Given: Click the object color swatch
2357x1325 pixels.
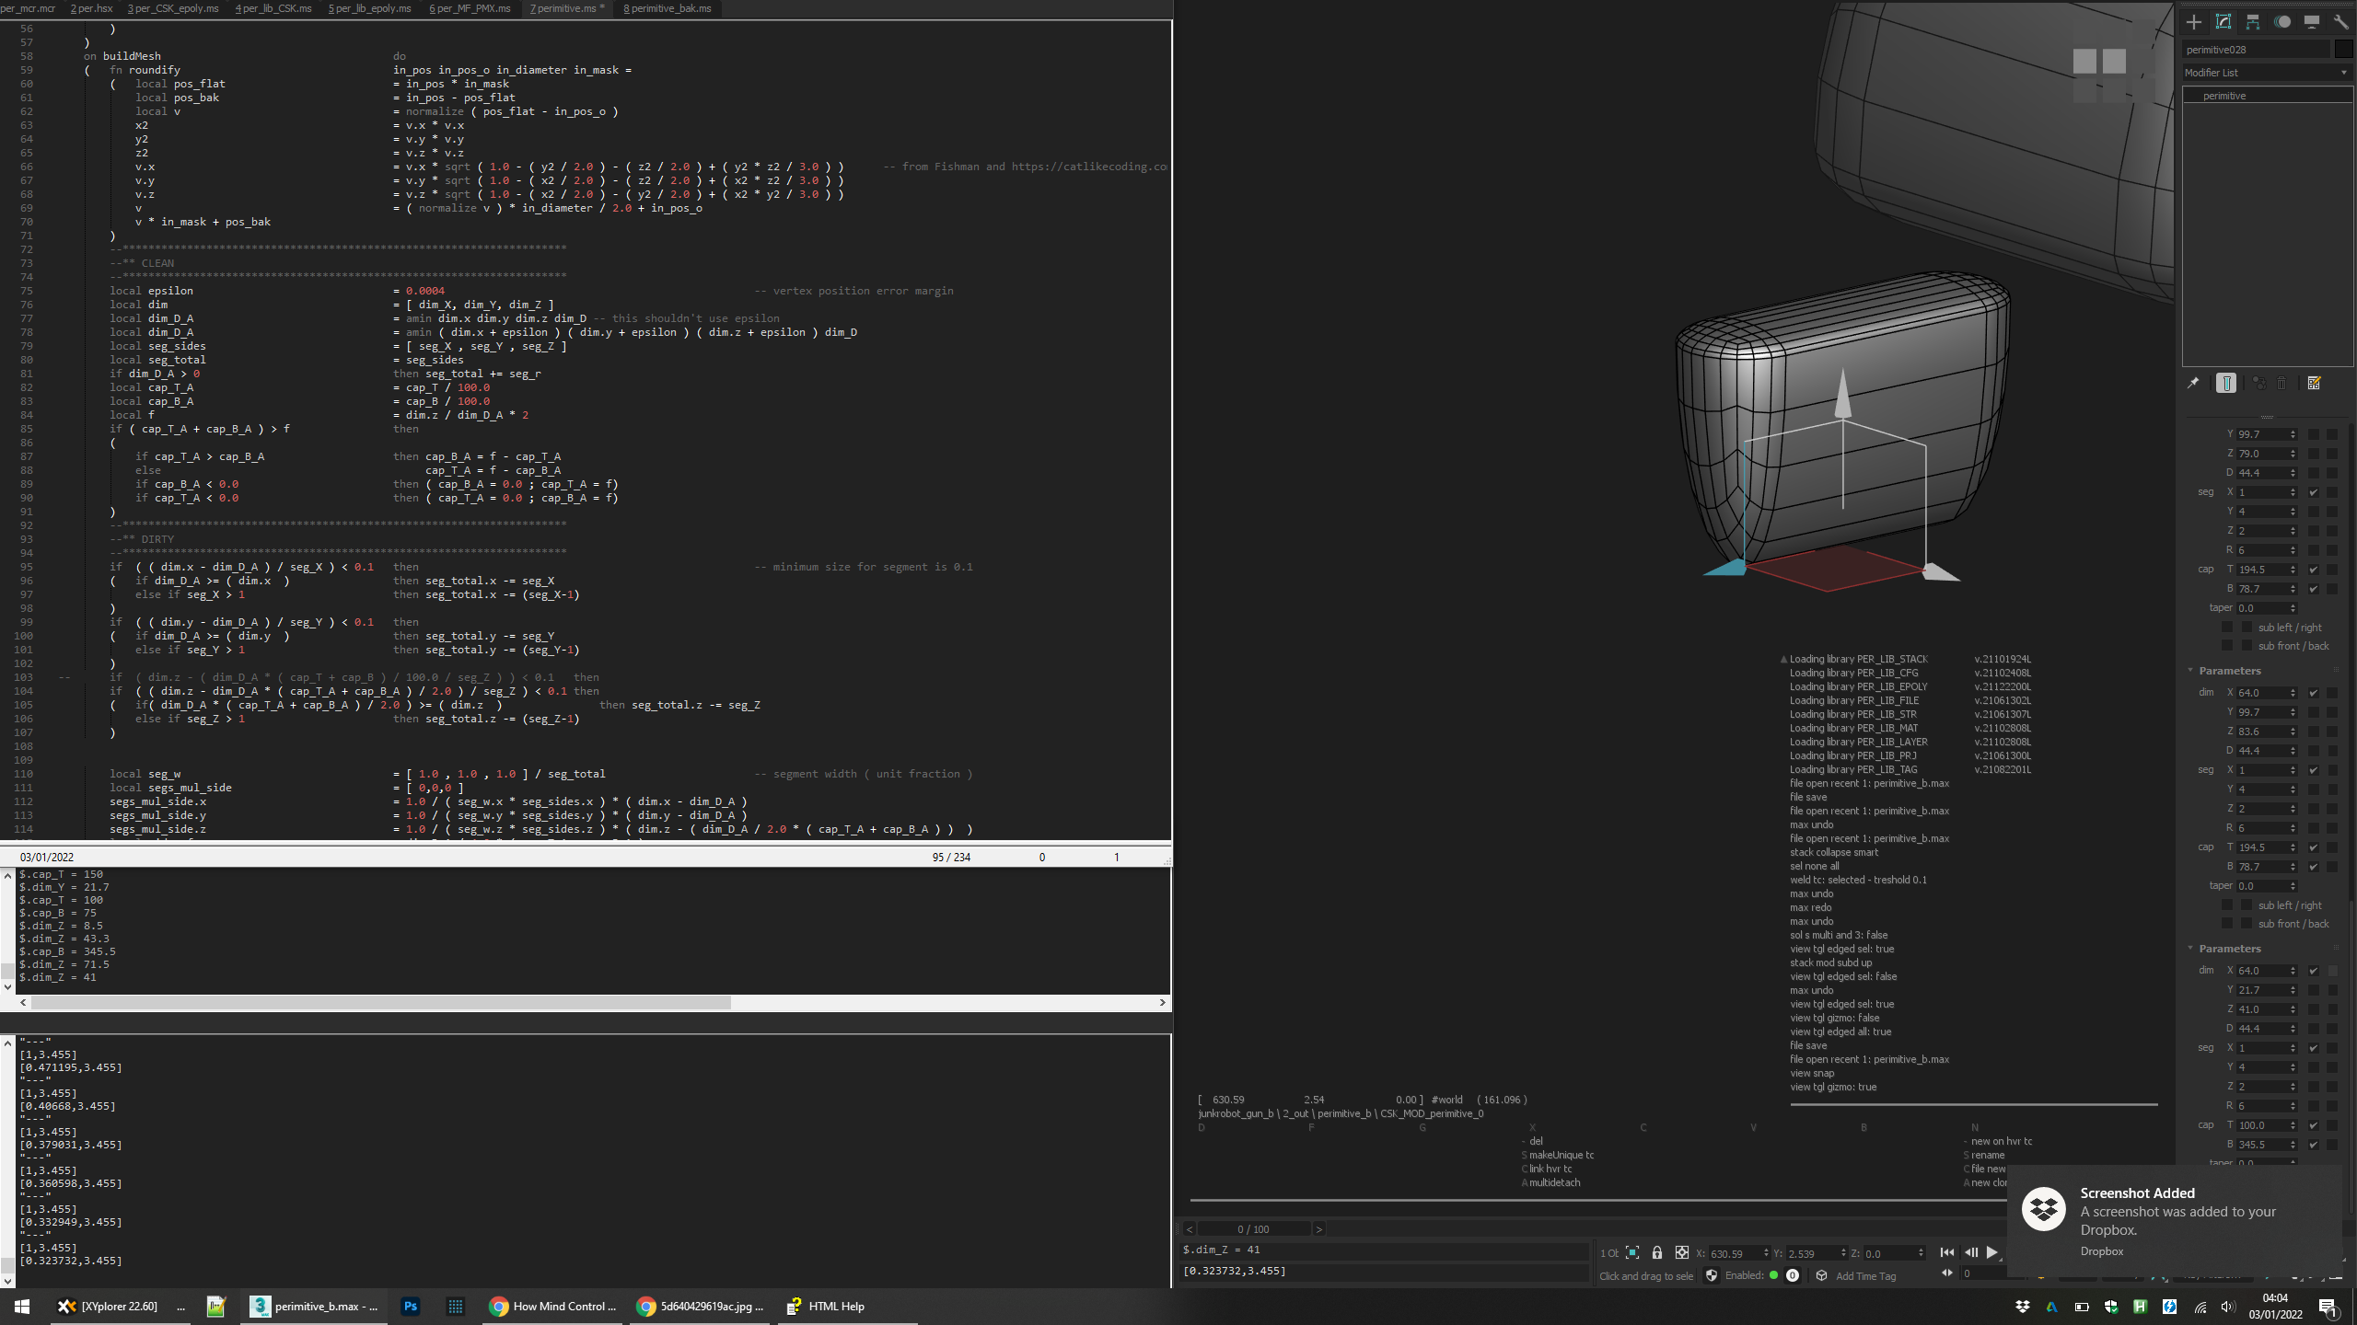Looking at the screenshot, I should pos(2344,50).
